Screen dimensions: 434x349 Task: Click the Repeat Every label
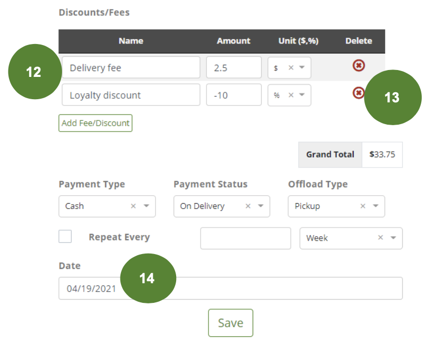119,237
